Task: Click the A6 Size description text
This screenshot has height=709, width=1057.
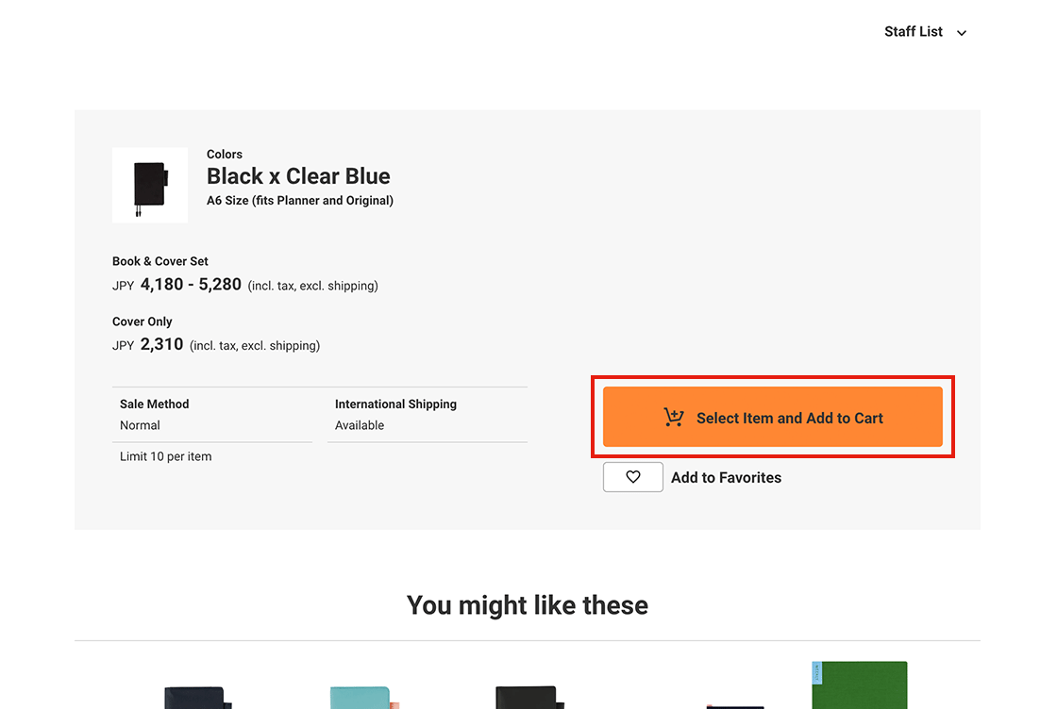Action: [300, 201]
